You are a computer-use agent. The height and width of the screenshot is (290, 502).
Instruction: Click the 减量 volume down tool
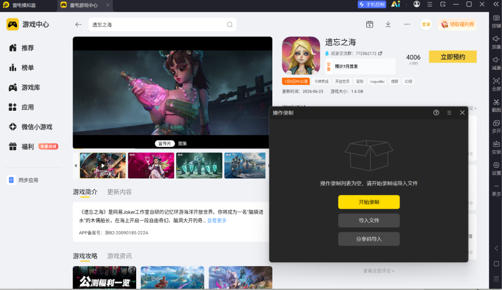pyautogui.click(x=496, y=63)
